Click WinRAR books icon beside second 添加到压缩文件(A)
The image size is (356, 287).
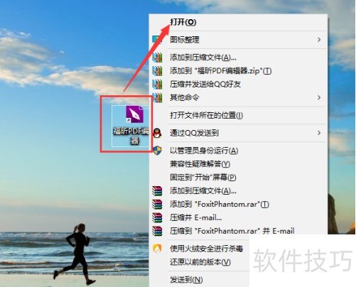pos(157,190)
